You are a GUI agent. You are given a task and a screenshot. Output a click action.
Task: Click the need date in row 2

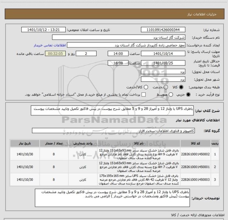click(x=25, y=167)
